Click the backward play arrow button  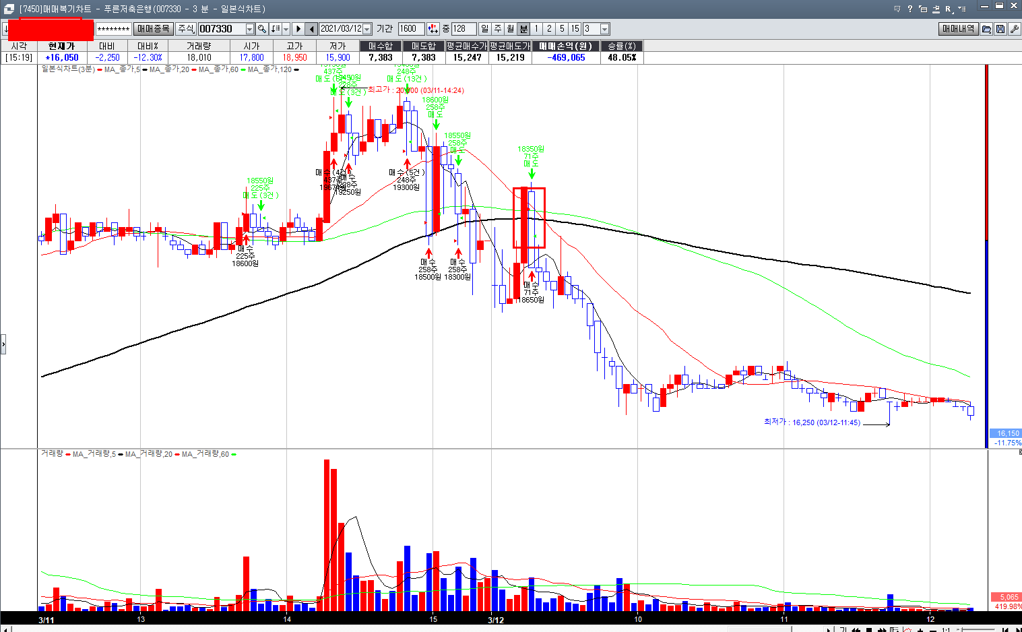(x=311, y=29)
